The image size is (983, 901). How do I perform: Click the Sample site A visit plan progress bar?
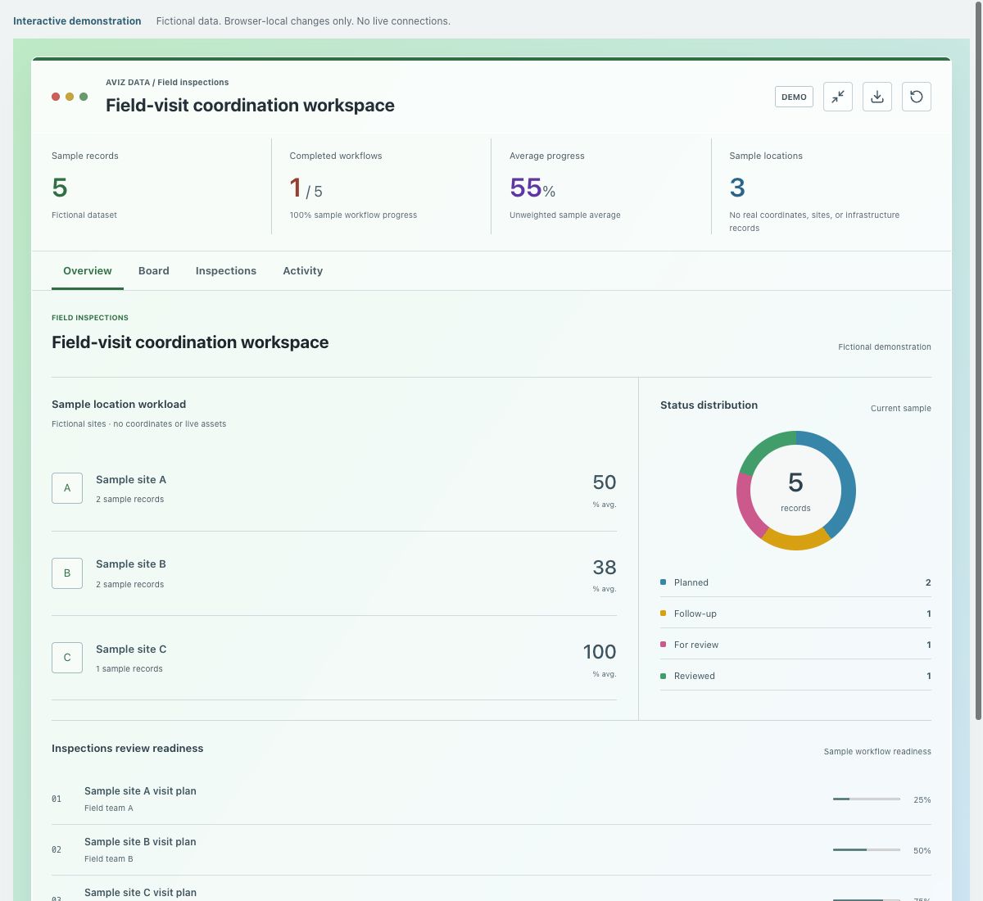pyautogui.click(x=867, y=799)
